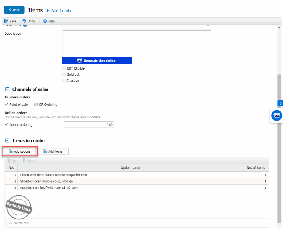Move row using Down arrow icon
283x229 pixels.
coord(24,161)
